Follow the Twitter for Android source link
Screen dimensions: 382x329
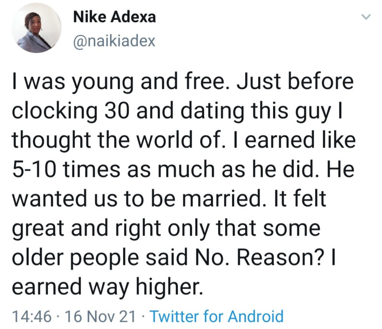[217, 316]
